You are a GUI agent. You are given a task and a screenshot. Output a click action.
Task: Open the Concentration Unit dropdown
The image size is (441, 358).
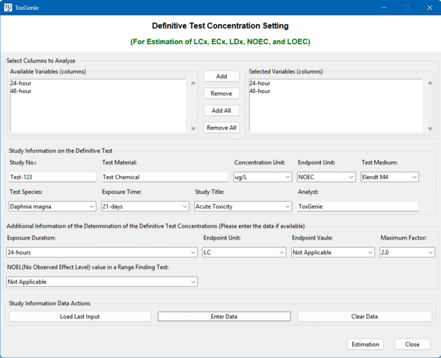[263, 177]
